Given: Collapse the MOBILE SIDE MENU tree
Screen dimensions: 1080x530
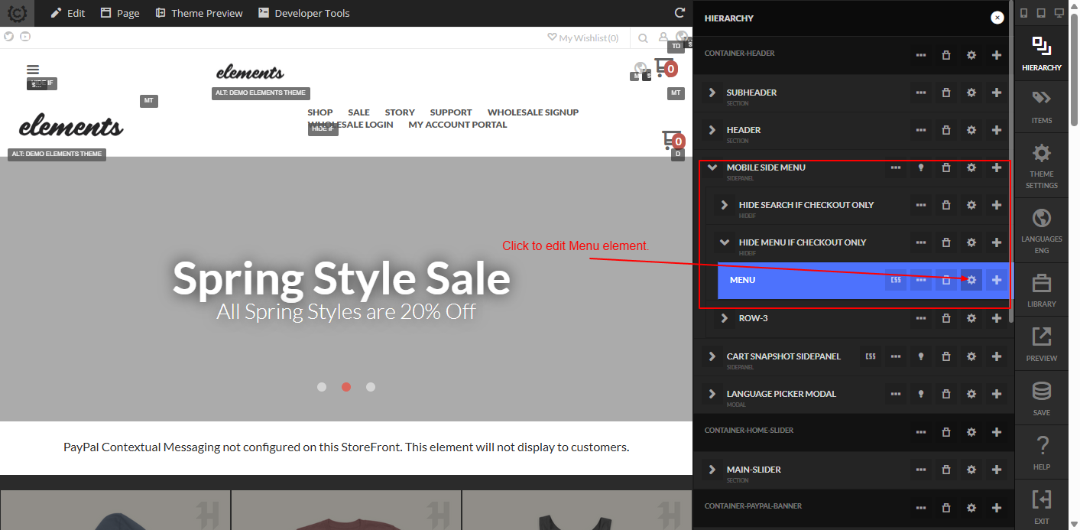Looking at the screenshot, I should tap(712, 167).
